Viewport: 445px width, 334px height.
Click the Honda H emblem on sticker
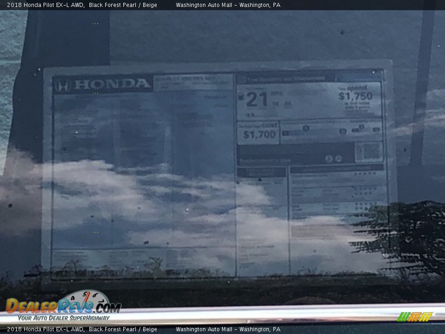[x=62, y=86]
